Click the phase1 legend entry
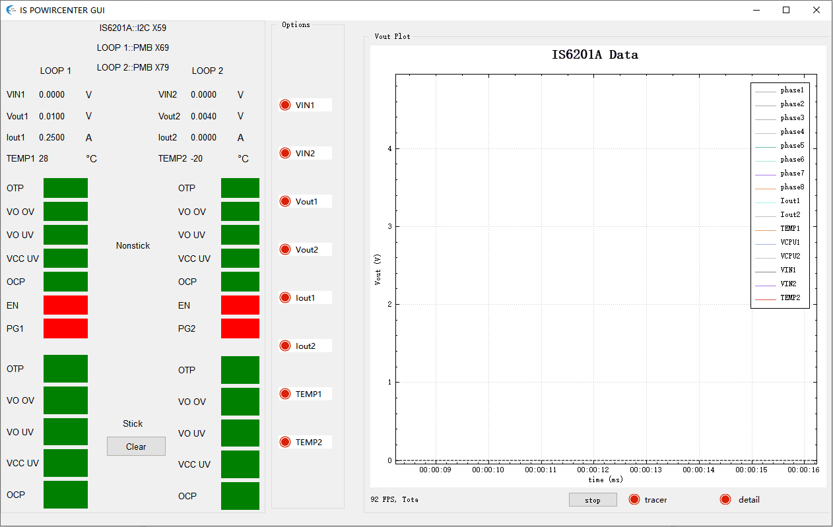The image size is (833, 527). [780, 90]
